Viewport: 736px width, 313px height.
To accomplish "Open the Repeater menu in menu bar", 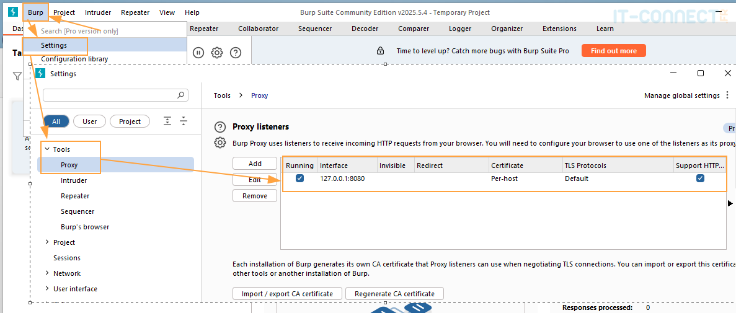I will click(x=135, y=12).
